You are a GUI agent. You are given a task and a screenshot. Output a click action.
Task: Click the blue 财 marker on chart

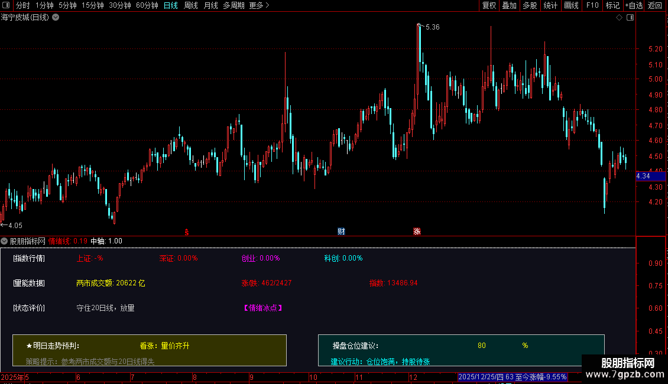[x=341, y=231]
